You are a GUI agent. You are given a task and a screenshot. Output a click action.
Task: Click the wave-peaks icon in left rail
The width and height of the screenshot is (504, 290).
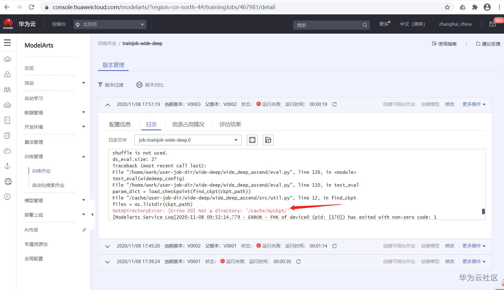[x=7, y=90]
